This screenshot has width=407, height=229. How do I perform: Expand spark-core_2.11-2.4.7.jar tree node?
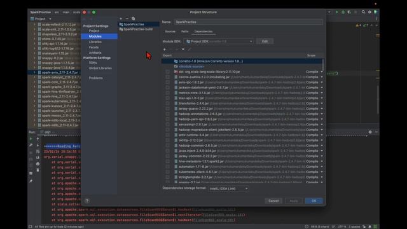click(x=34, y=82)
